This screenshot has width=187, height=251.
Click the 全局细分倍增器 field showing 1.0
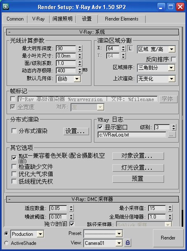(x=157, y=217)
